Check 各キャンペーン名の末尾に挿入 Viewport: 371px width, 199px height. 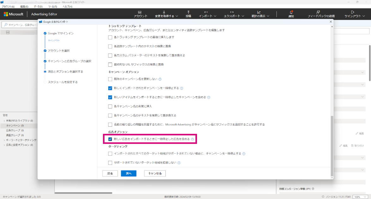click(110, 106)
